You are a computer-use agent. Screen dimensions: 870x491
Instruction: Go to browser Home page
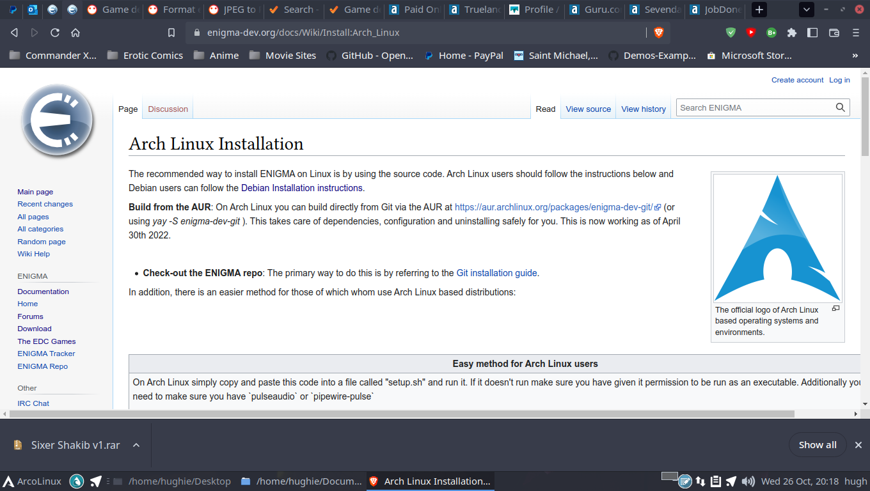point(75,33)
